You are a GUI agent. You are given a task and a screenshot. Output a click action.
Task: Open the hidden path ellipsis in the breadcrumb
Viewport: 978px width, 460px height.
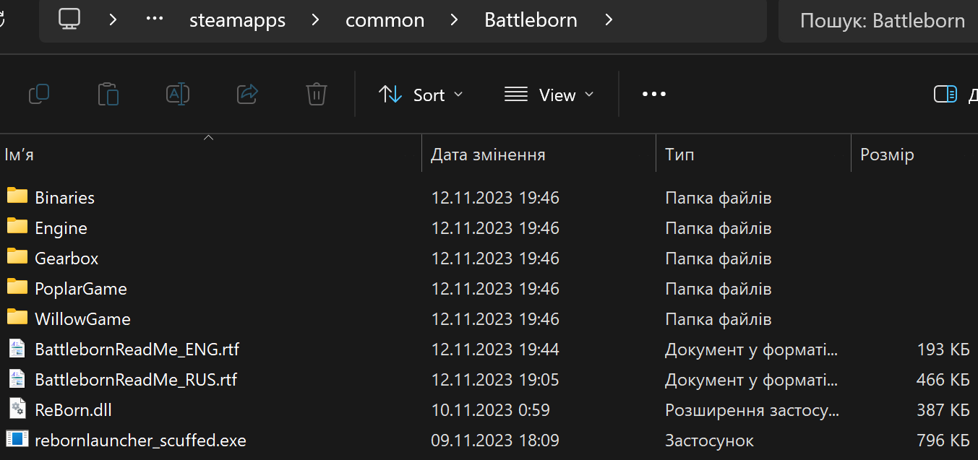coord(154,19)
